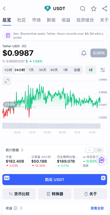Open the 收益 tab
The width and height of the screenshot is (110, 215).
(x=66, y=20)
